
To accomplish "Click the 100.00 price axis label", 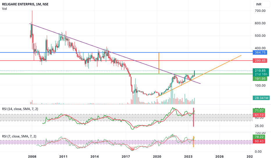I will pyautogui.click(x=260, y=86).
